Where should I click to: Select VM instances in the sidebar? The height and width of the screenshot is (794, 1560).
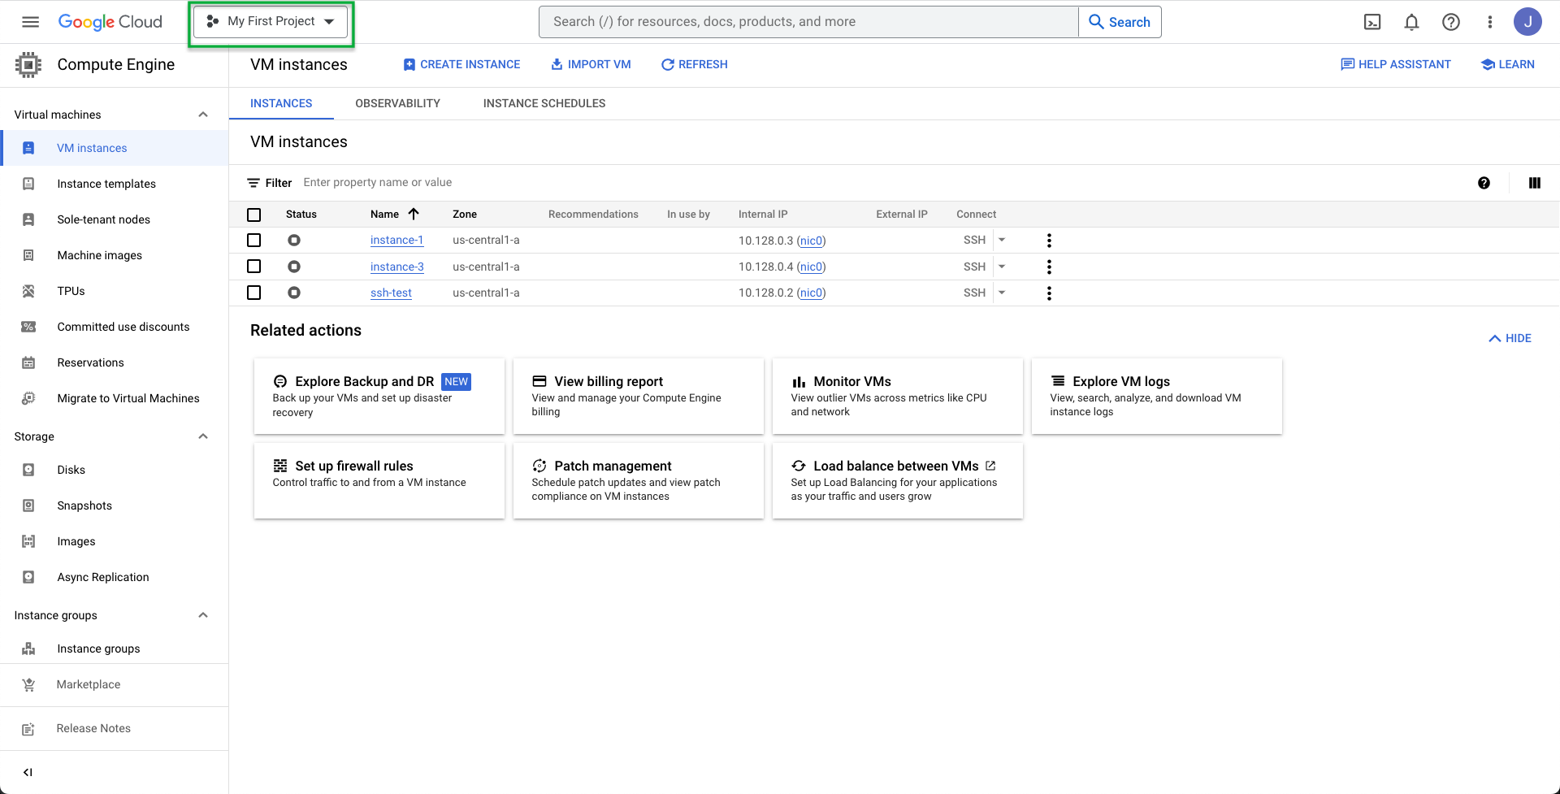tap(115, 148)
